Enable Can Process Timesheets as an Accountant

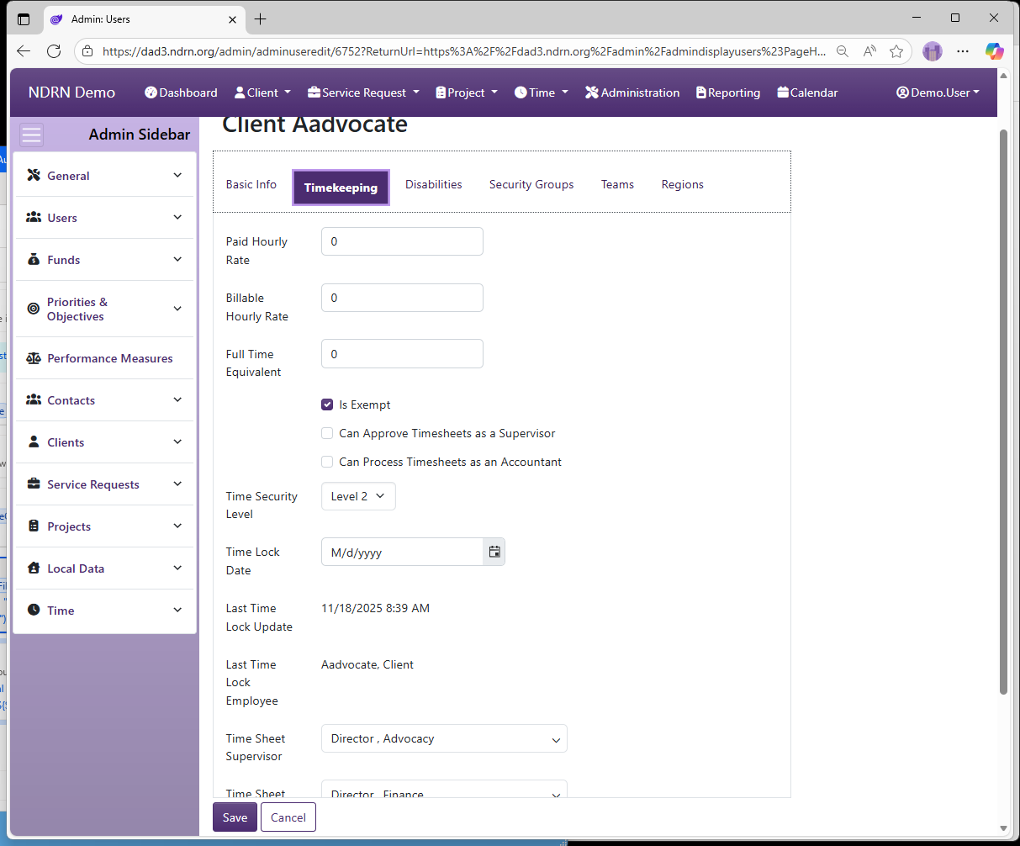pos(327,462)
